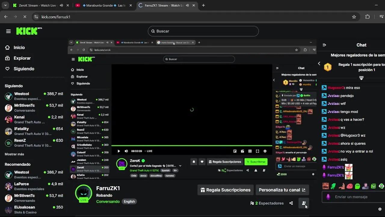The image size is (385, 217).
Task: Open ElJoakosan recommended channel
Action: click(x=34, y=209)
